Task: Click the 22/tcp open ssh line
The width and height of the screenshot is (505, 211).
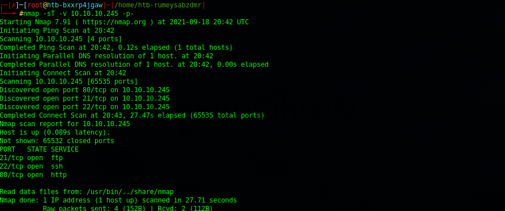Action: tap(31, 166)
